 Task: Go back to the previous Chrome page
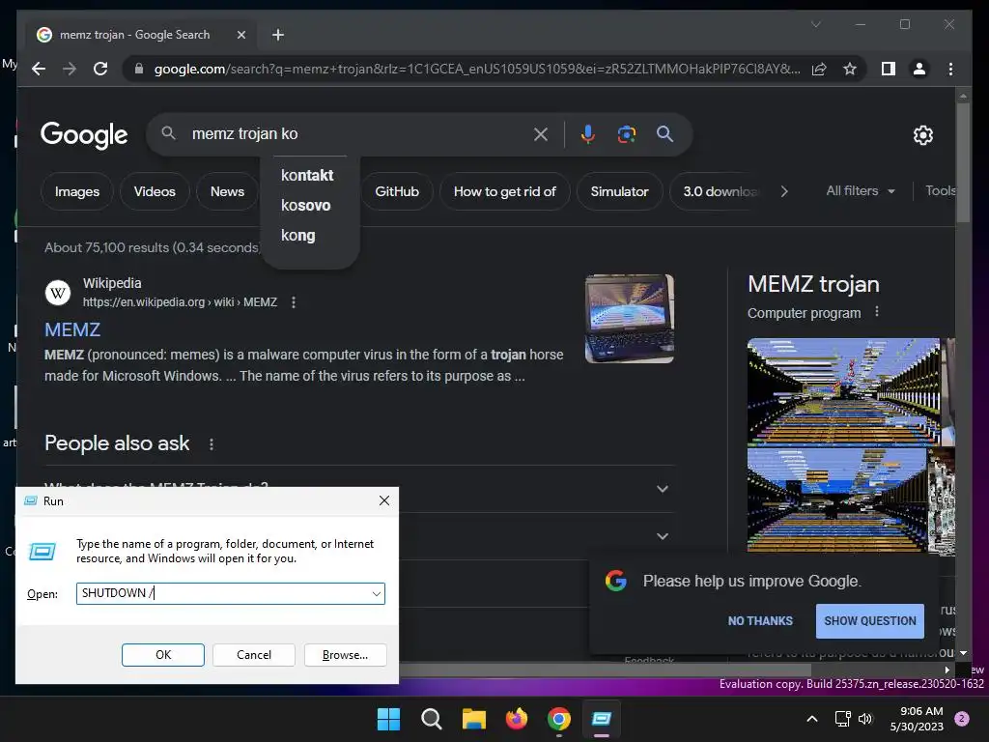(x=39, y=69)
